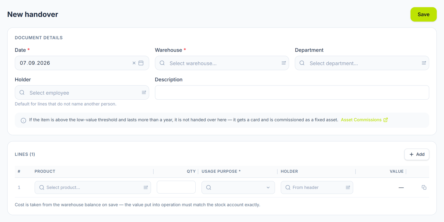Add a new line
This screenshot has width=444, height=222.
point(417,154)
